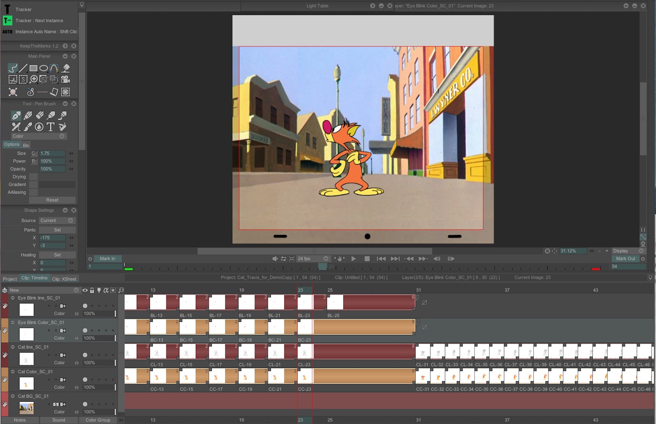This screenshot has height=424, width=656.
Task: Click the skull and crossbones icon
Action: 13,92
